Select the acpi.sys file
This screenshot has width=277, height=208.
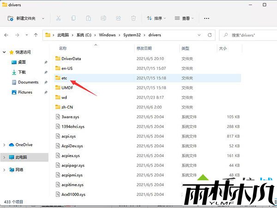69,136
